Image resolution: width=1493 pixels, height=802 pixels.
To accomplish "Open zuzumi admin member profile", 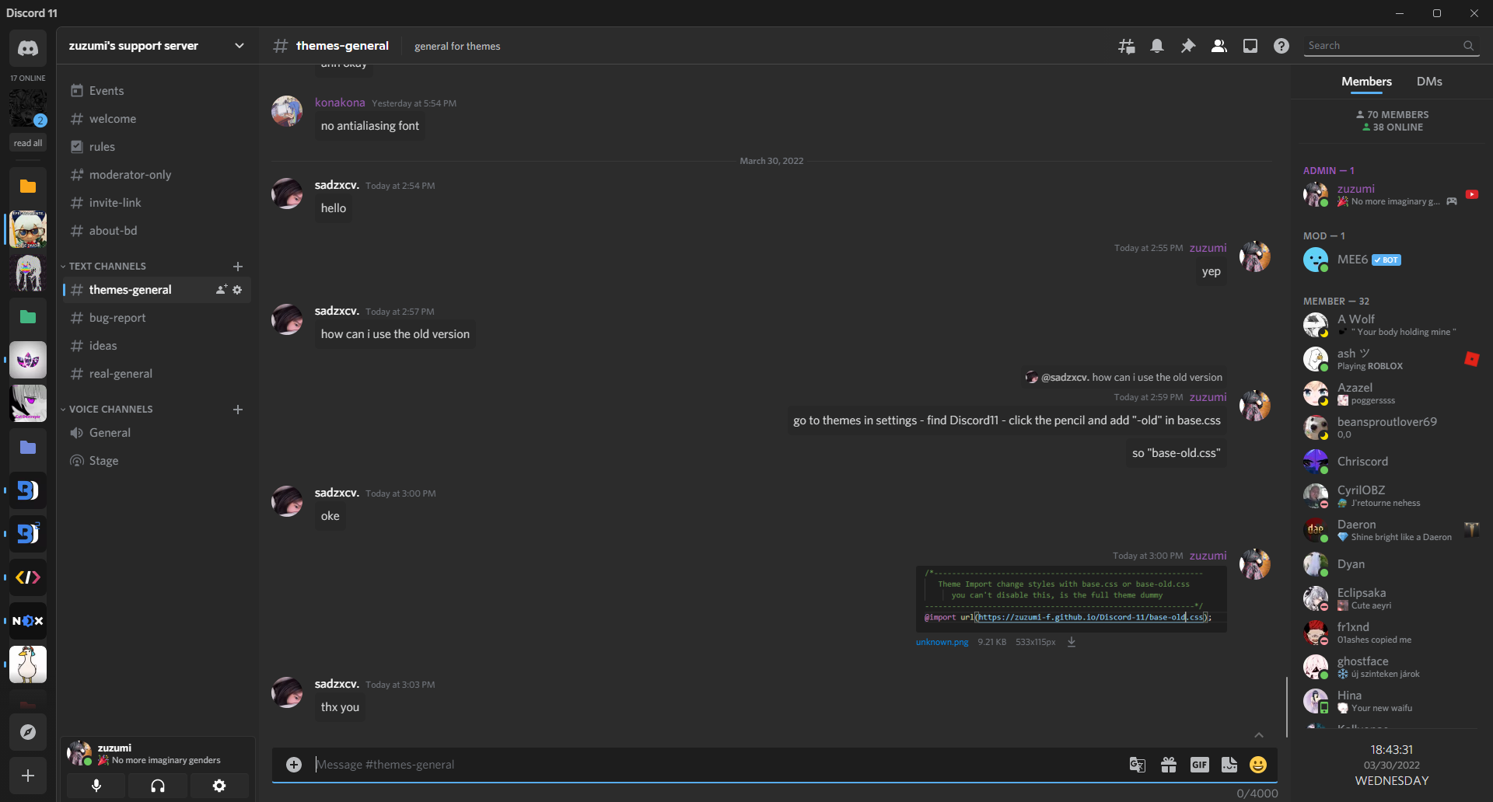I will [x=1392, y=194].
